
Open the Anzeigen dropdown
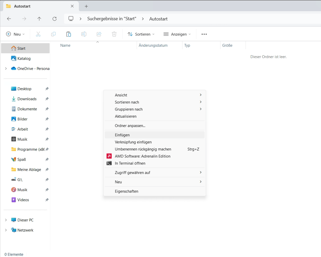point(177,34)
